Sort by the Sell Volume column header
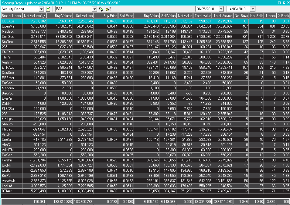The width and height of the screenshot is (290, 205). pos(83,16)
